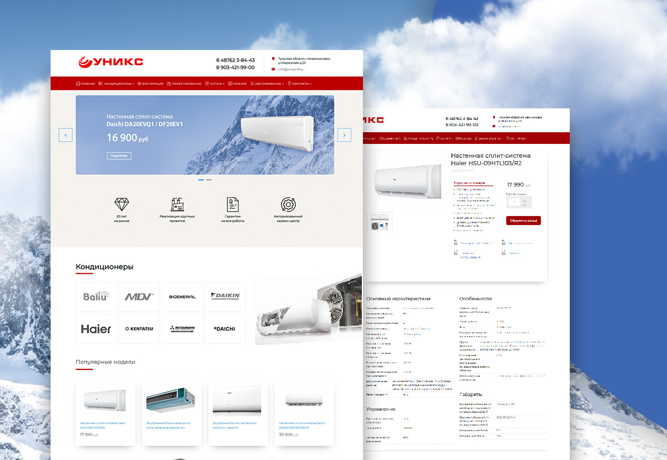Open the Daichi DA25AVQS1/DF25AVS1 product link
This screenshot has height=460, width=667.
301,425
